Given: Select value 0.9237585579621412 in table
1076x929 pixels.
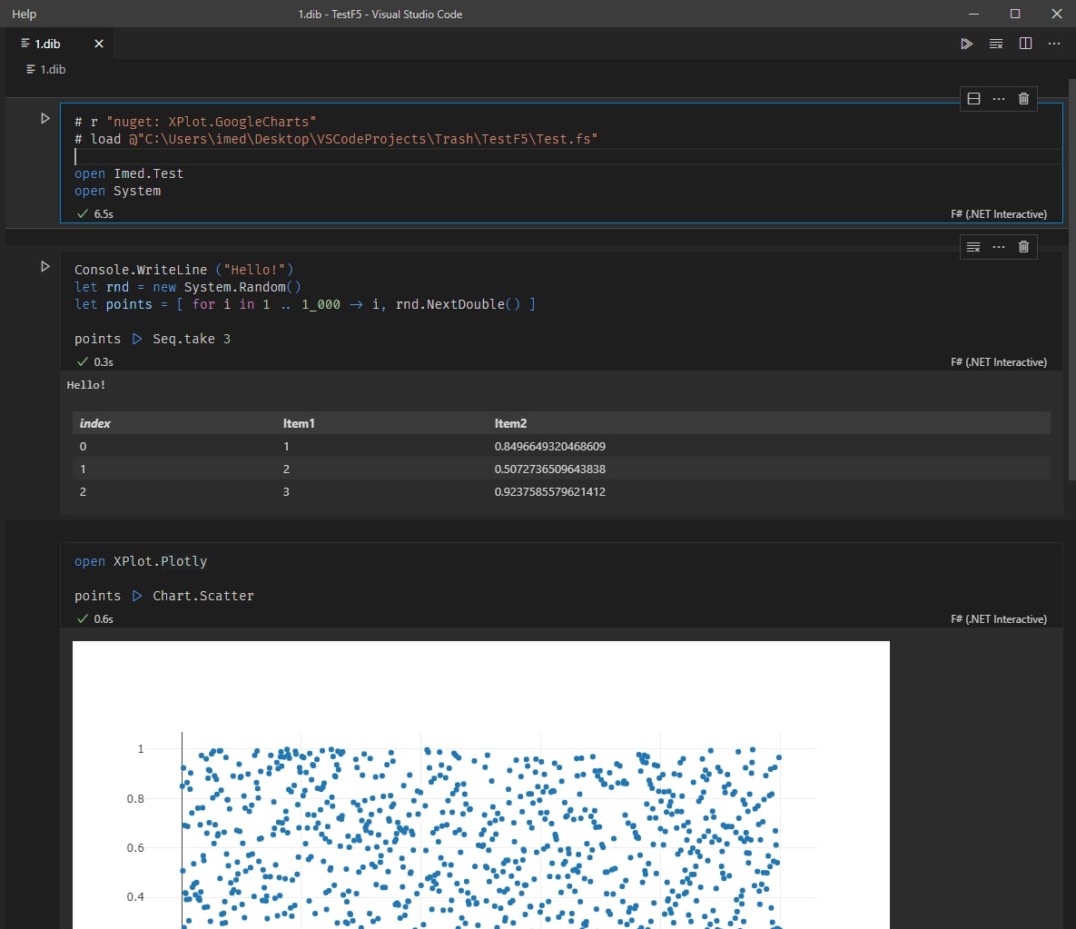Looking at the screenshot, I should [x=549, y=492].
